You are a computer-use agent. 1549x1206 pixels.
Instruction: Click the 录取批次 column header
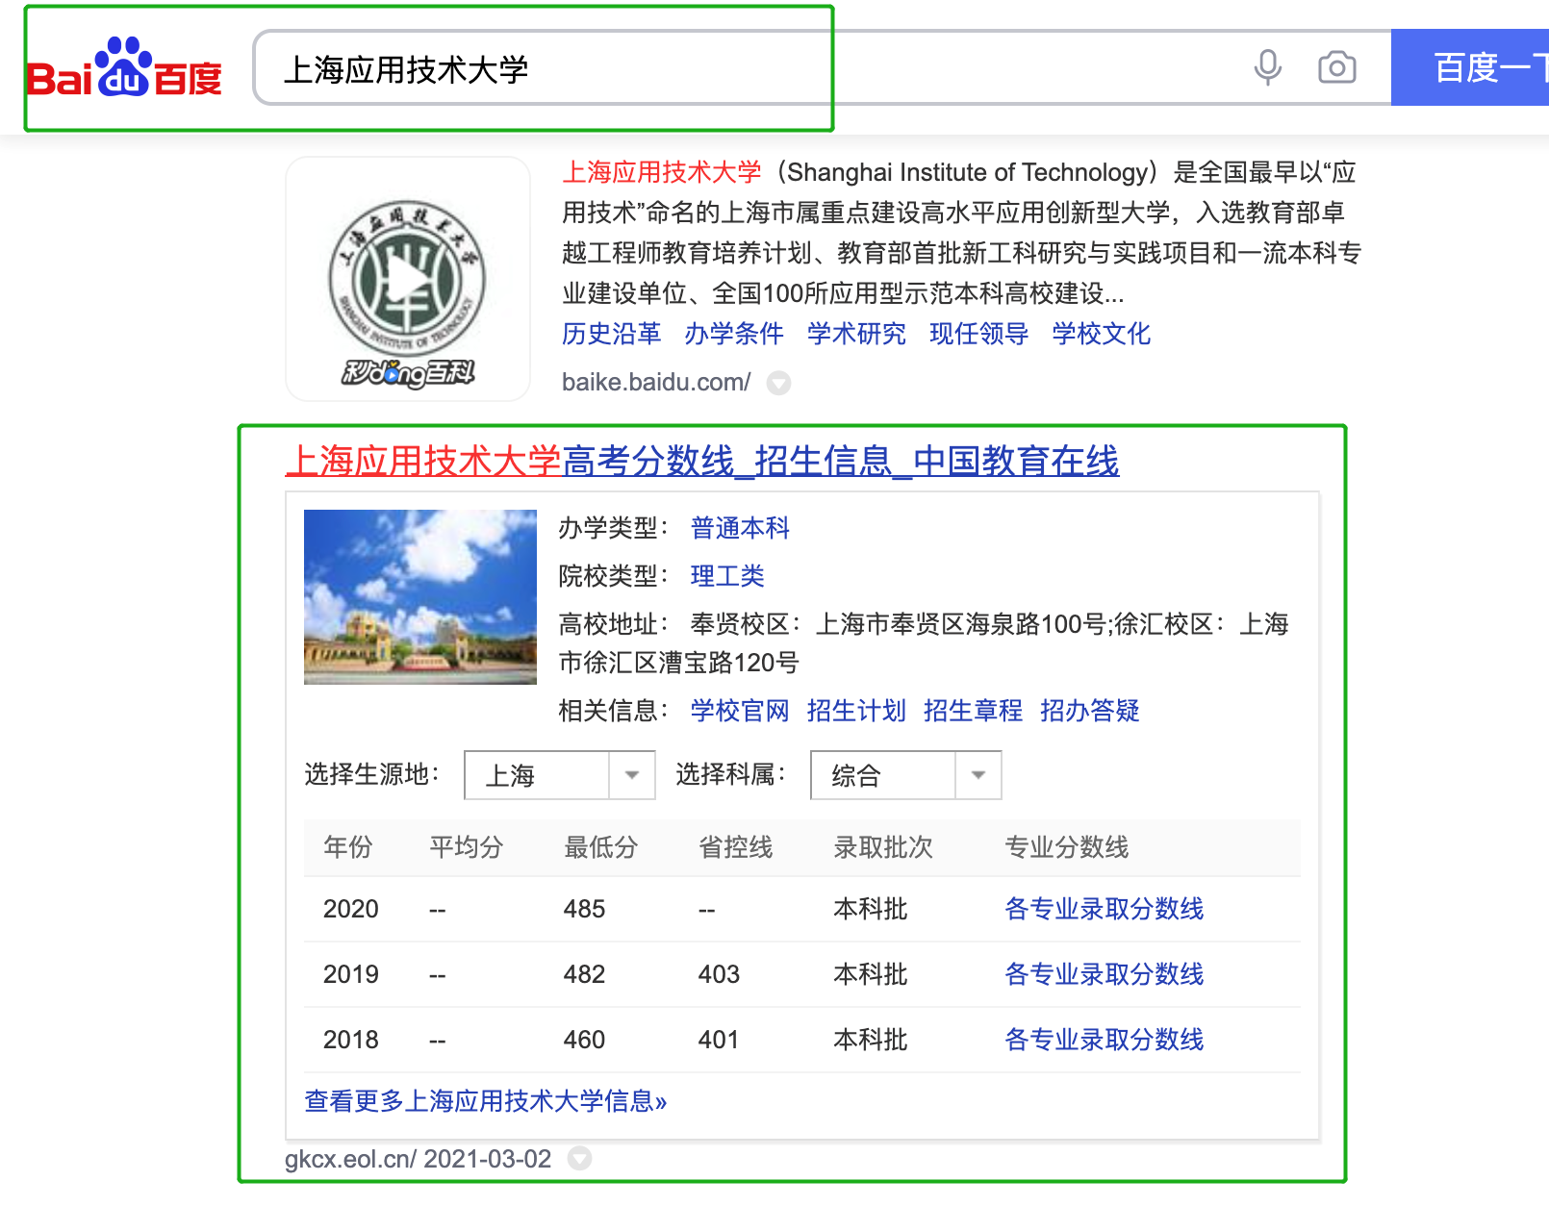pyautogui.click(x=883, y=847)
